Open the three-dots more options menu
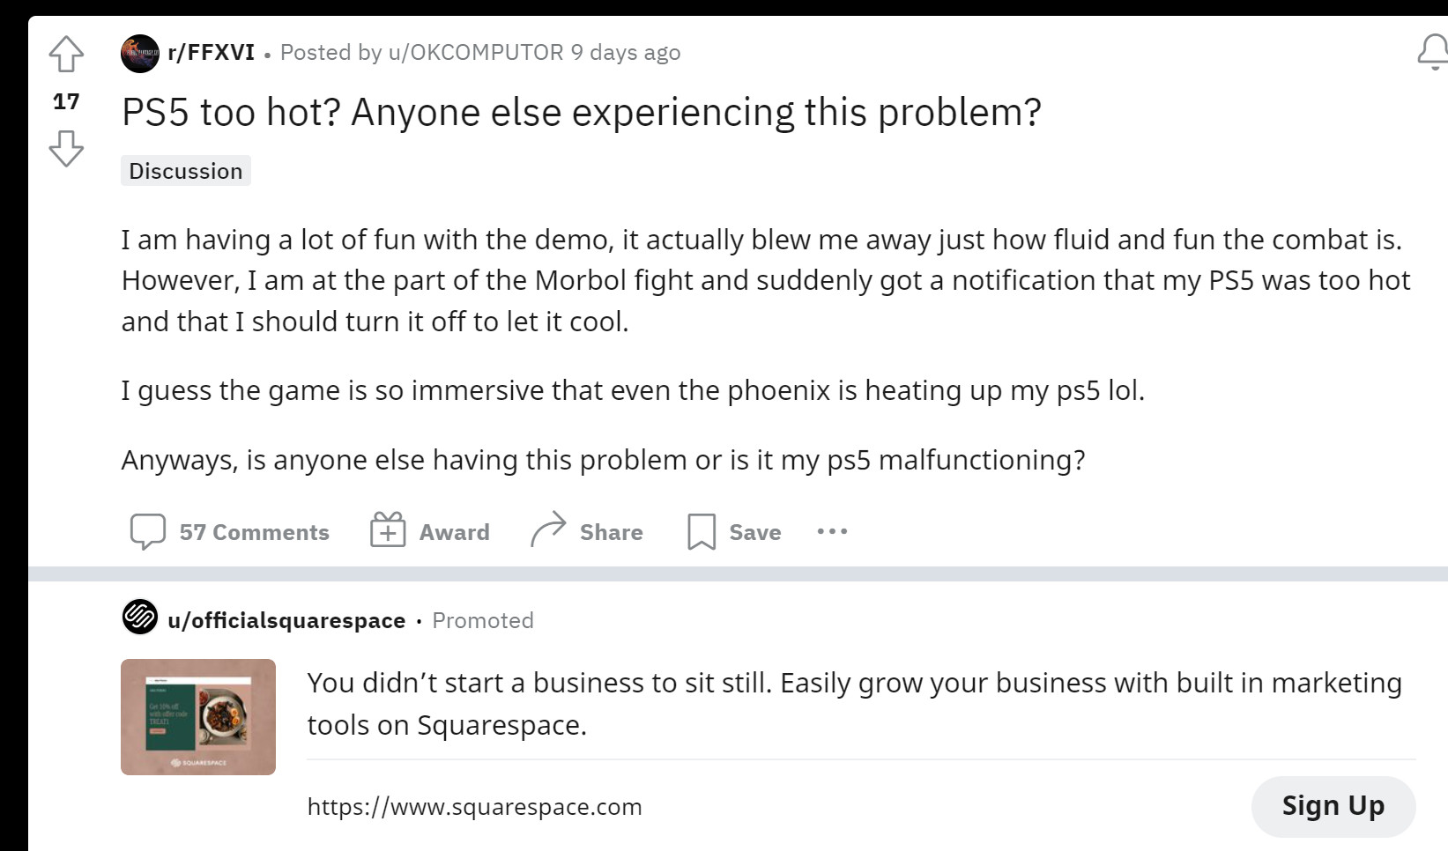Image resolution: width=1448 pixels, height=851 pixels. coord(832,531)
